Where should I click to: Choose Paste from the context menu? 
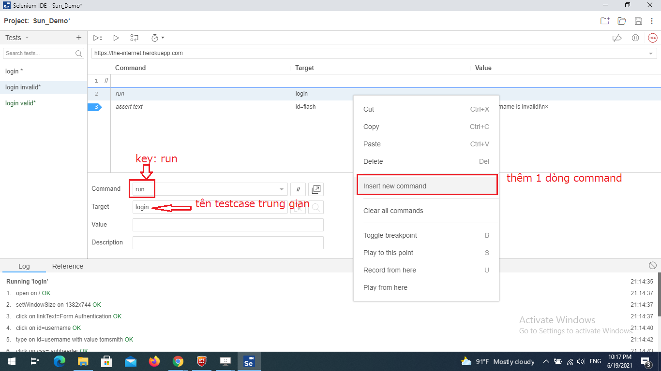point(426,144)
